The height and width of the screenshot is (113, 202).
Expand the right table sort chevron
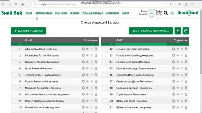[x=111, y=44]
